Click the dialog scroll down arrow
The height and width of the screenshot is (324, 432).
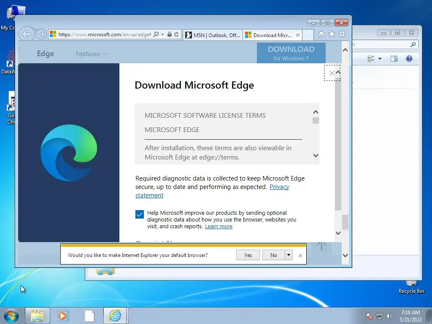(338, 233)
